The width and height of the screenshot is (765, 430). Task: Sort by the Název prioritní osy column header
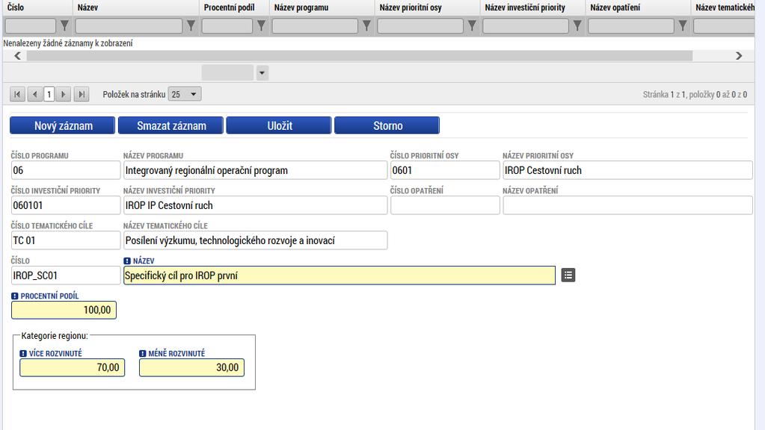411,7
